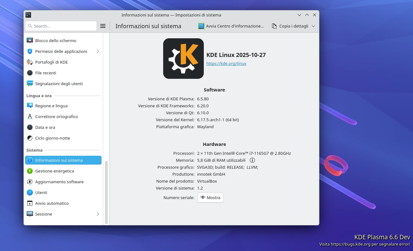Click the Aggiornamento software icon
The image size is (413, 251).
pos(30,182)
